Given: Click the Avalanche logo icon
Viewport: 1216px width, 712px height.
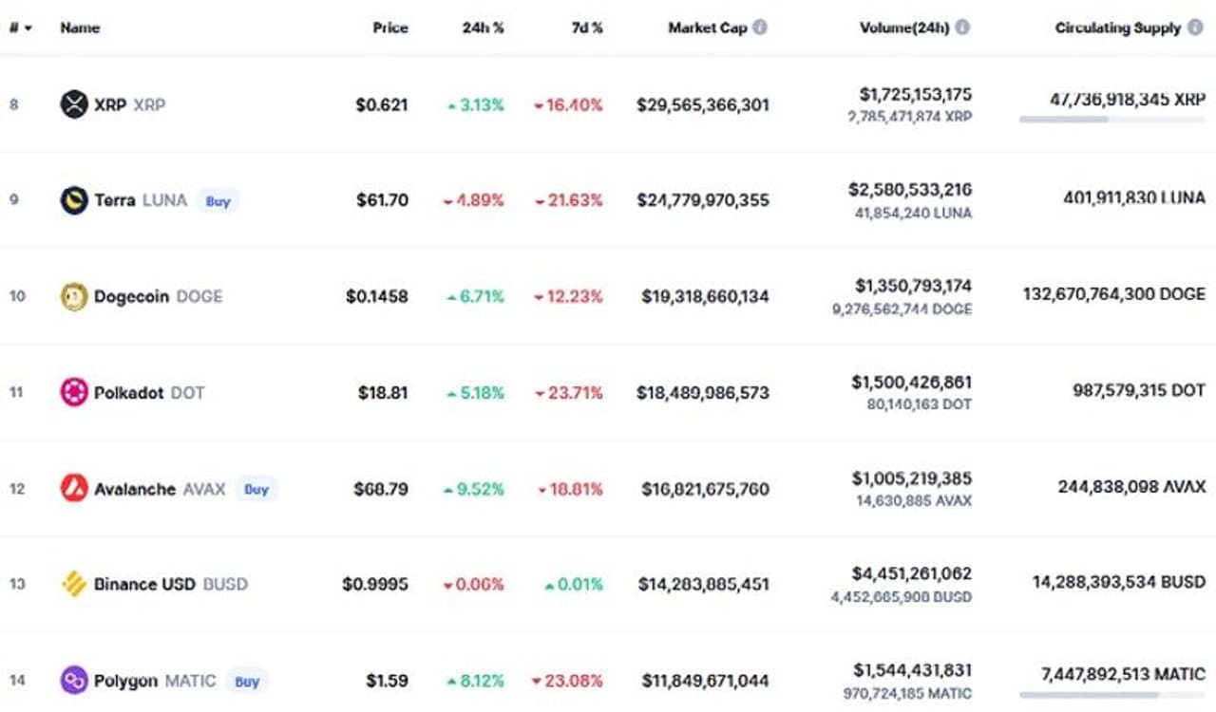Looking at the screenshot, I should [x=74, y=489].
